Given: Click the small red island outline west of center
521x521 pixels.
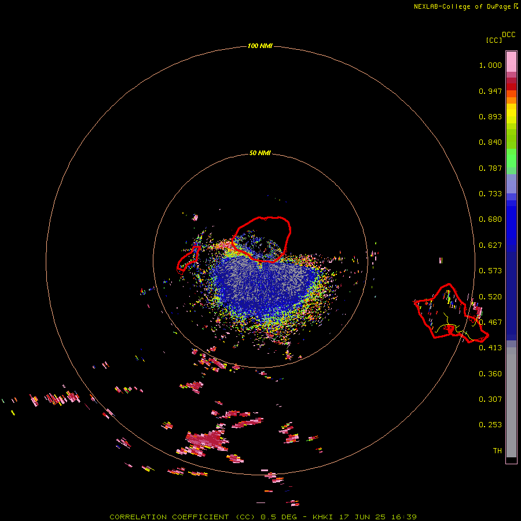Looking at the screenshot, I should point(188,259).
